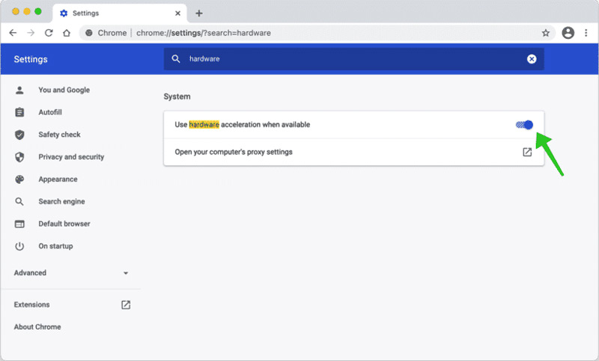Click the home icon in toolbar

point(67,33)
